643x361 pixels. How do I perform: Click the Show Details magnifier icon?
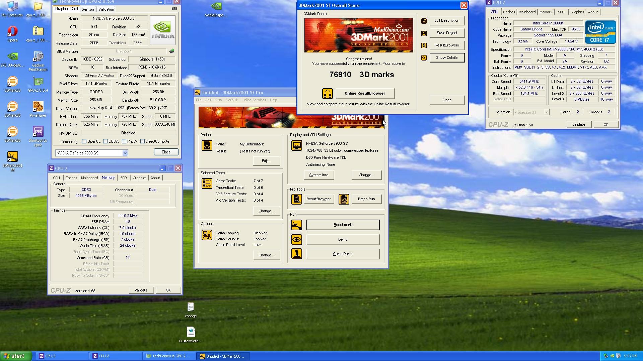click(x=424, y=58)
